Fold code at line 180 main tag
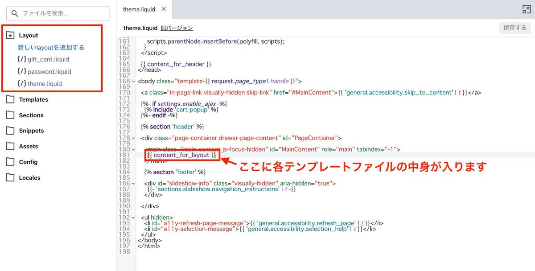 [133, 149]
